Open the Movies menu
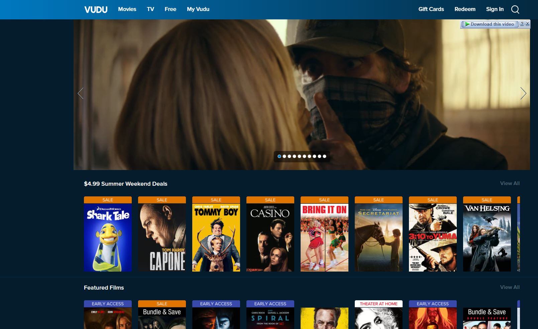Screen dimensions: 538x329 pos(127,9)
